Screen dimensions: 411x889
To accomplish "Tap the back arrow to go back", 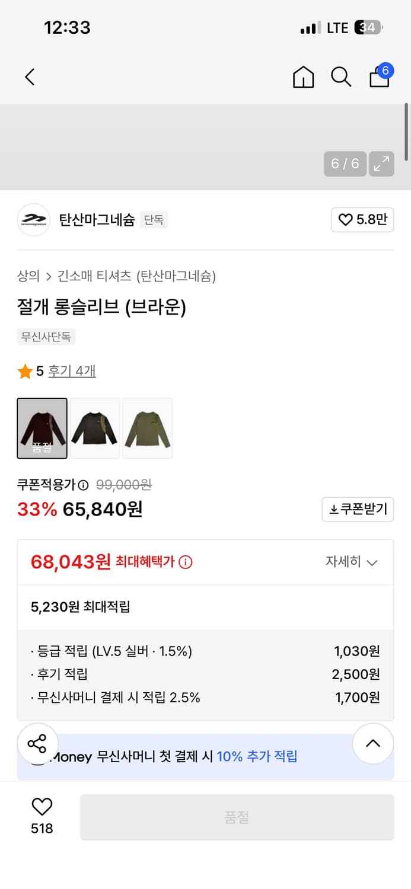I will pyautogui.click(x=30, y=76).
